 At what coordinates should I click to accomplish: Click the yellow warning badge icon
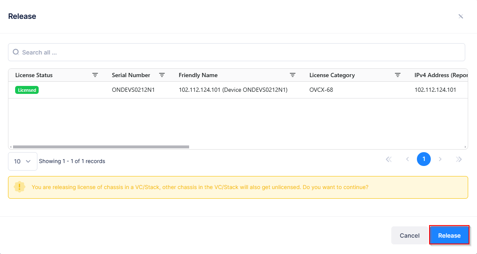click(x=19, y=187)
